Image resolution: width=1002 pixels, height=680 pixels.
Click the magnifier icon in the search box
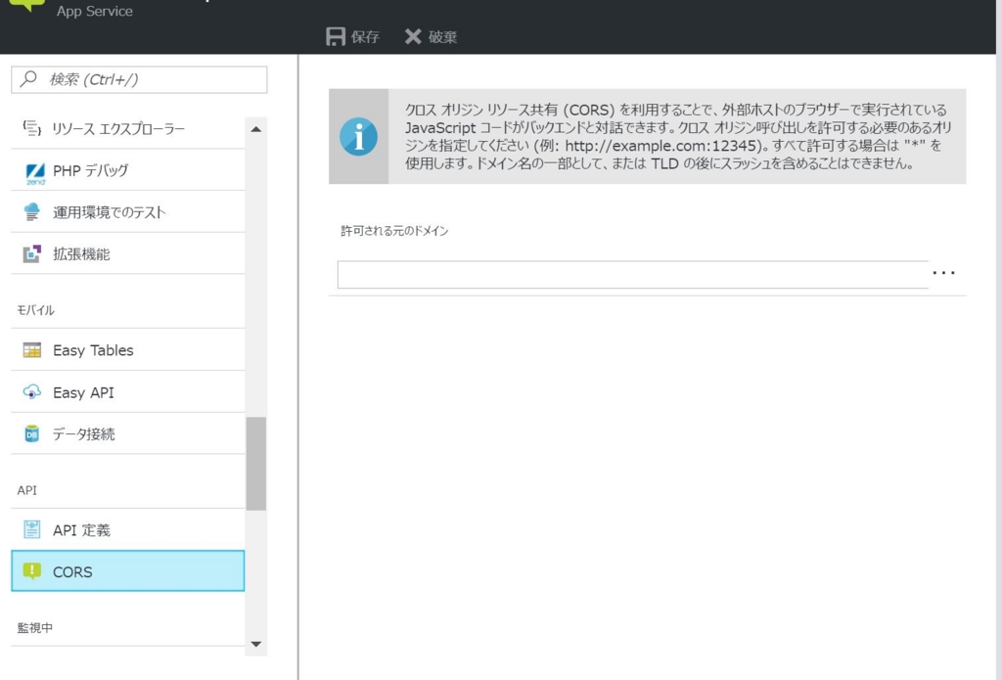(x=28, y=78)
